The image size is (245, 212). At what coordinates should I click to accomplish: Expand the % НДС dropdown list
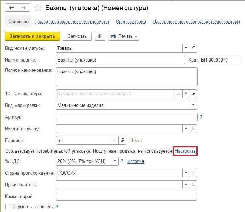[x=115, y=161]
